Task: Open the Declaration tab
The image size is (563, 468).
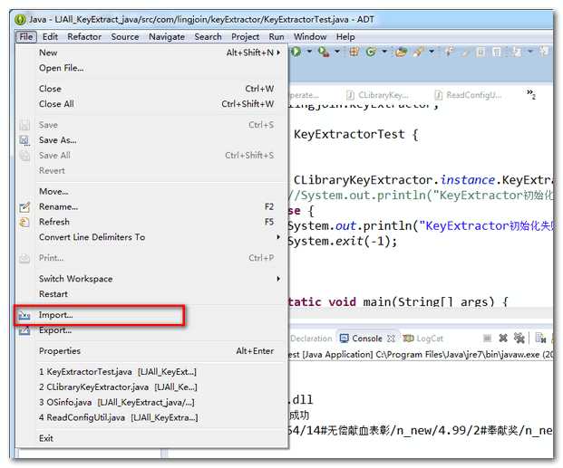Action: (x=311, y=339)
